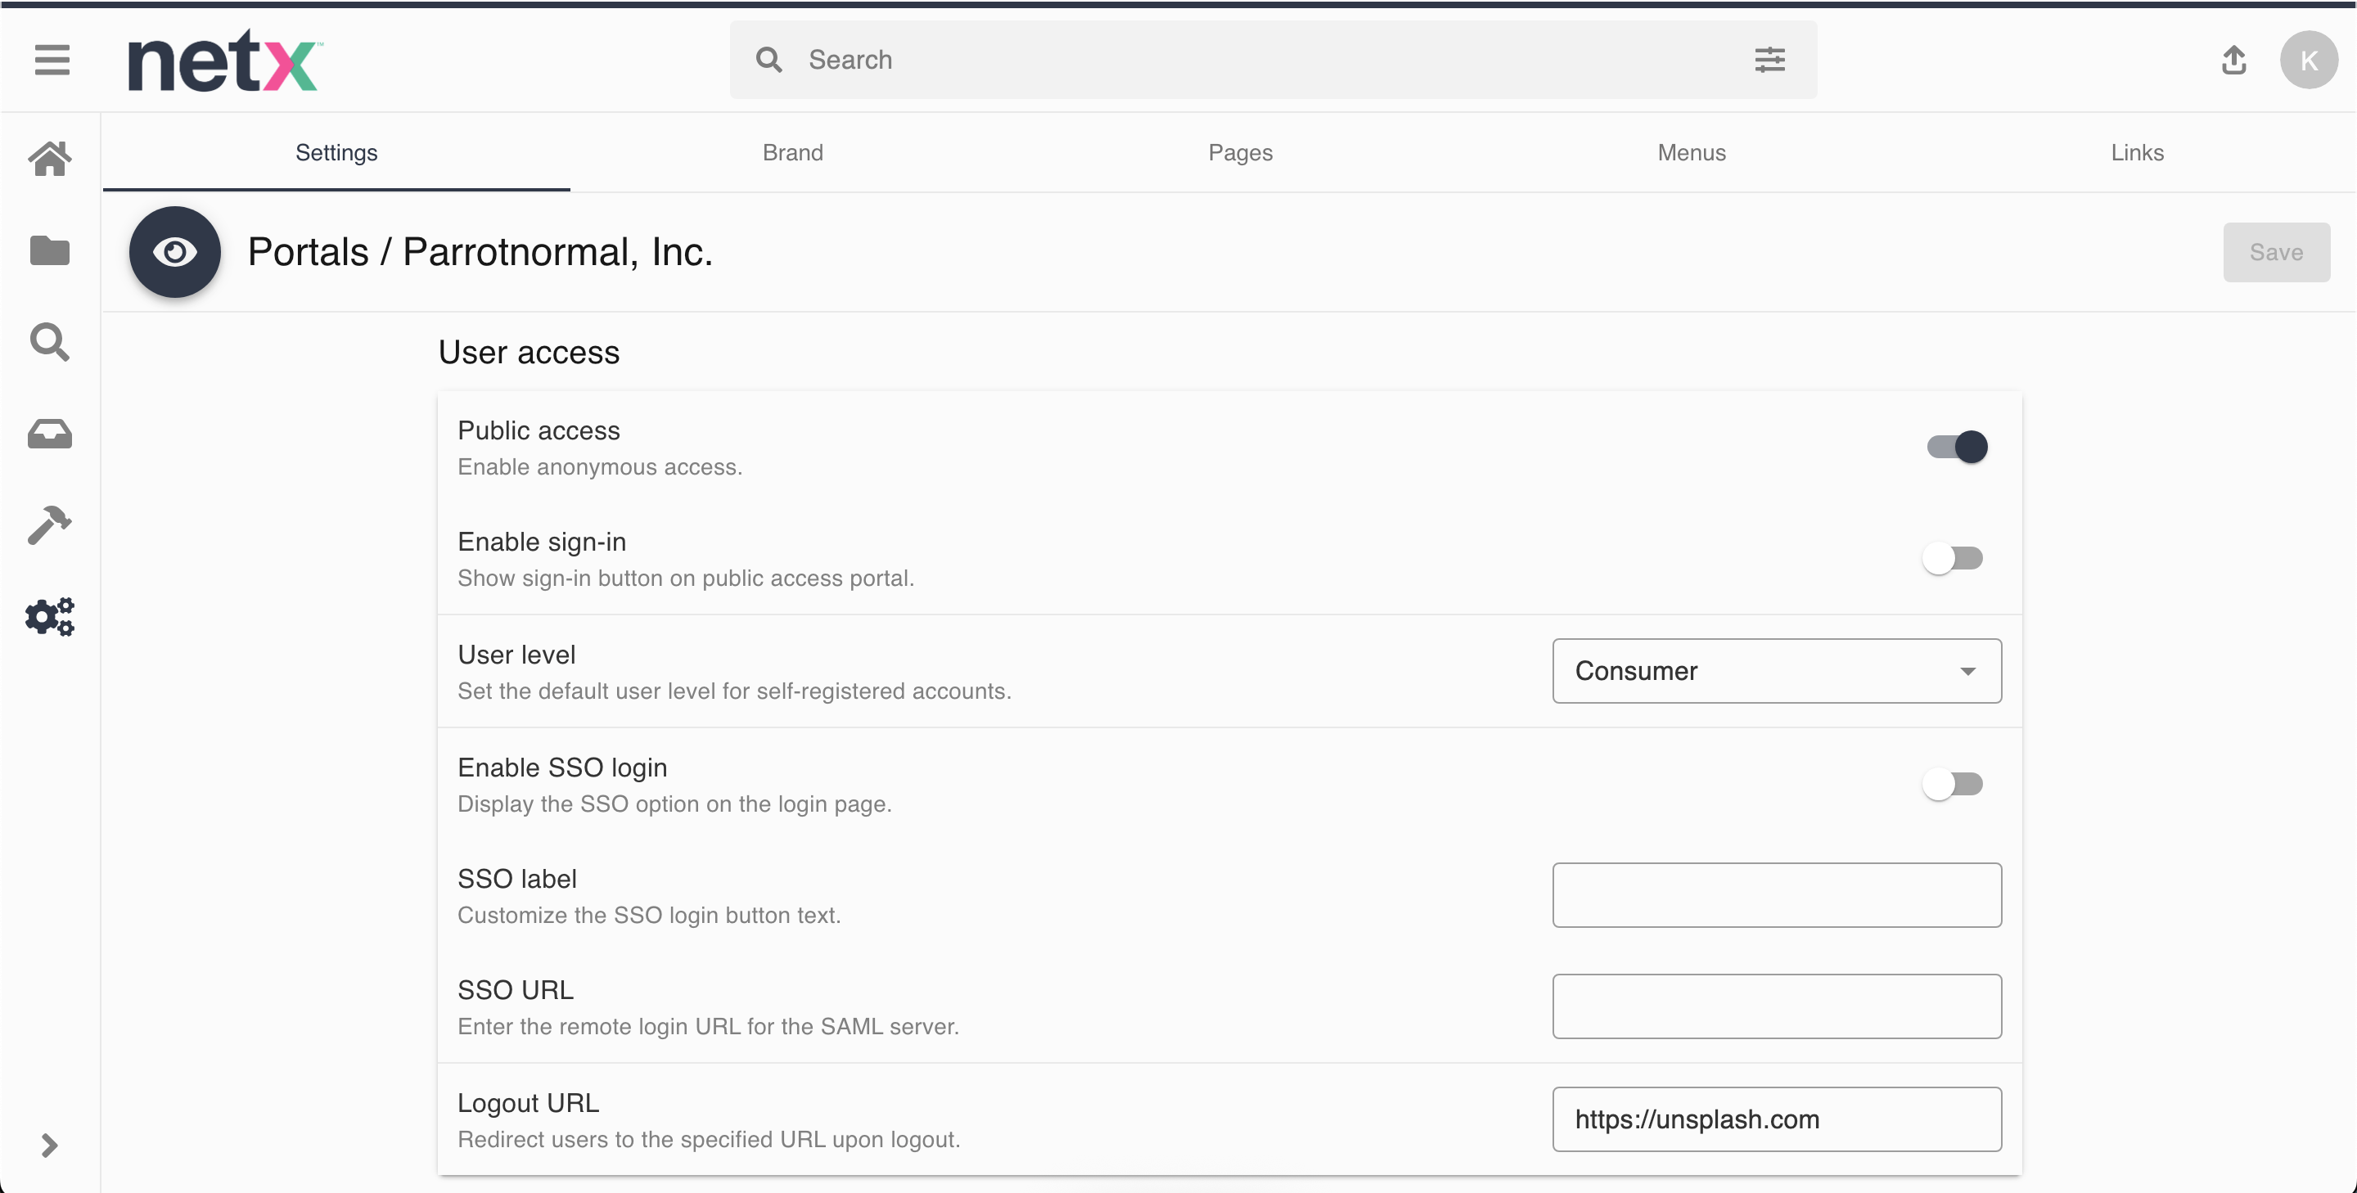Open advanced search filter sliders icon
The image size is (2357, 1193).
click(x=1769, y=61)
